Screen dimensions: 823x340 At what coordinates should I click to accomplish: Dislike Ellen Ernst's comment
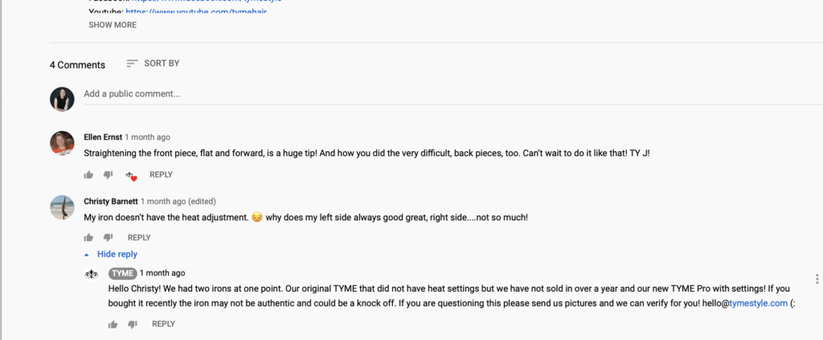pyautogui.click(x=109, y=174)
